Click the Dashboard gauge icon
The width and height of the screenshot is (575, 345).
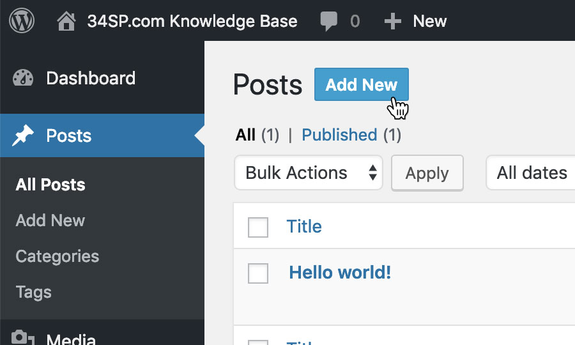[23, 78]
